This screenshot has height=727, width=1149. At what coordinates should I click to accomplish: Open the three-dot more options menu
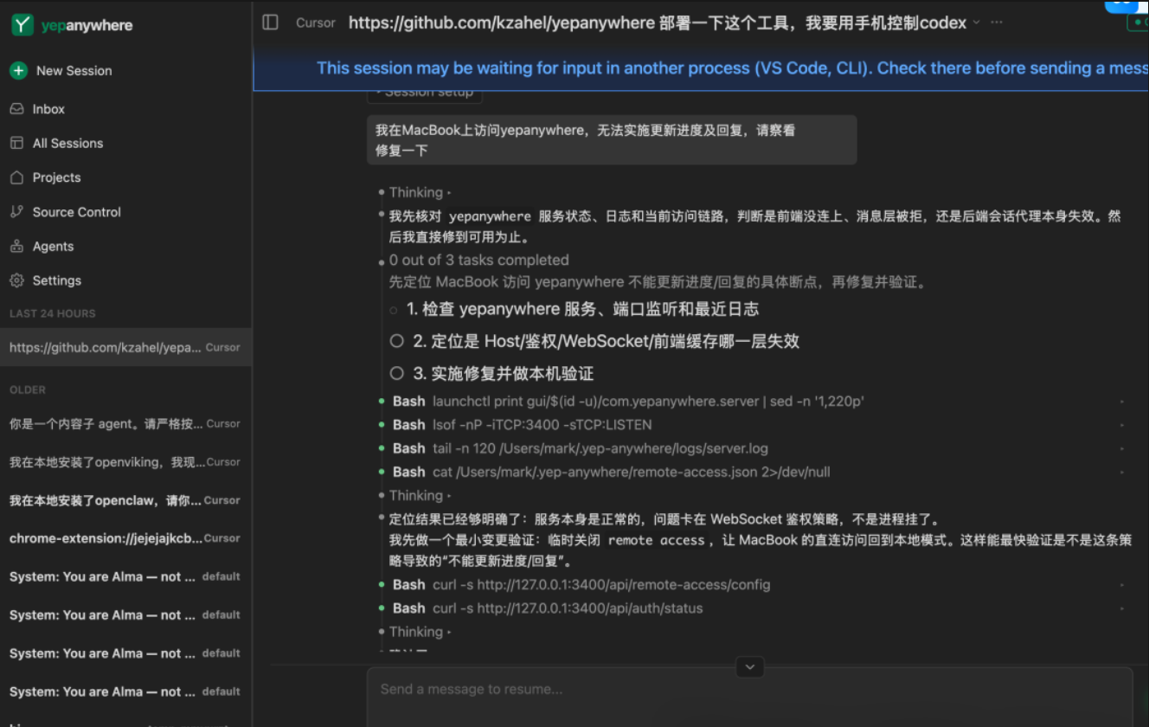click(x=997, y=23)
